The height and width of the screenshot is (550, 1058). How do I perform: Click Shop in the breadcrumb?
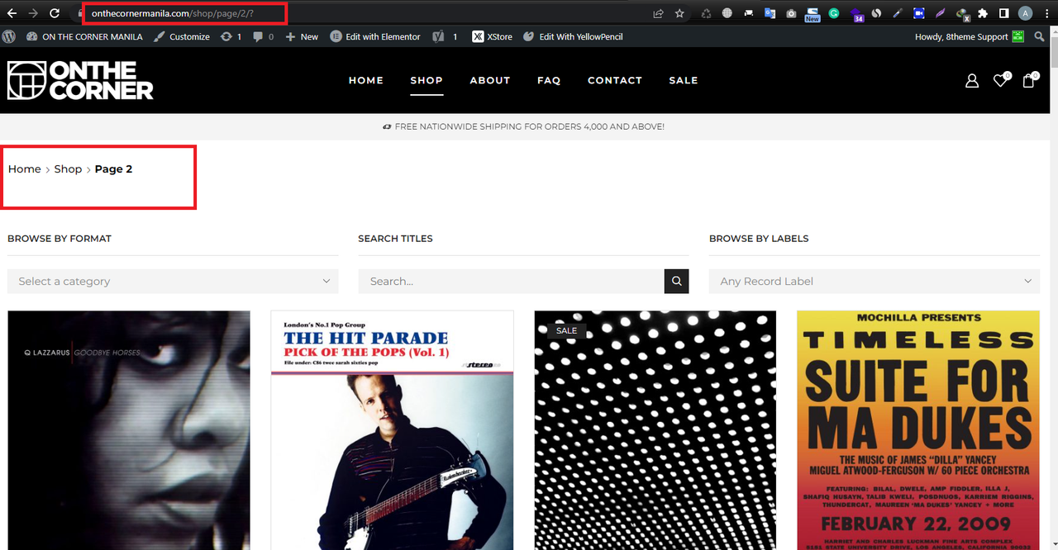tap(68, 168)
